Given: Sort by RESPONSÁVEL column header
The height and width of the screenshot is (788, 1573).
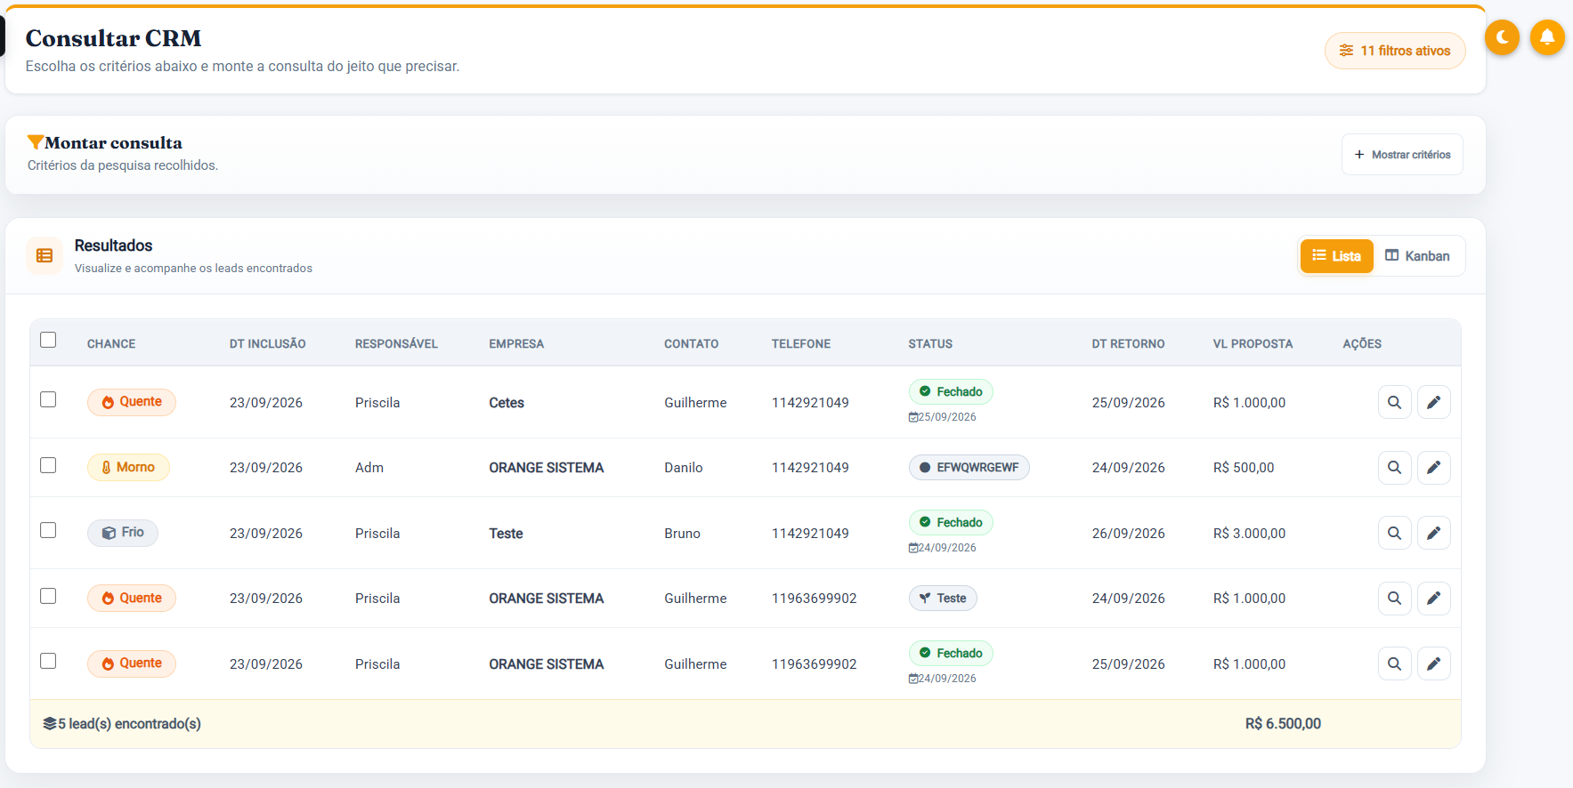Looking at the screenshot, I should [x=396, y=344].
